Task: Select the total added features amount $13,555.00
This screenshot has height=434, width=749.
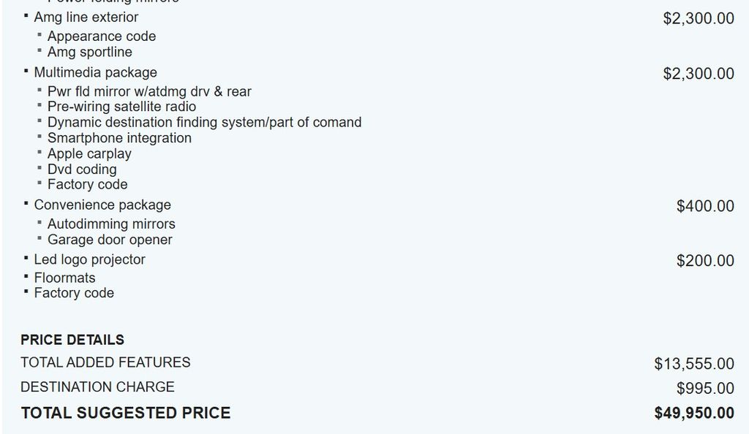Action: [x=694, y=363]
